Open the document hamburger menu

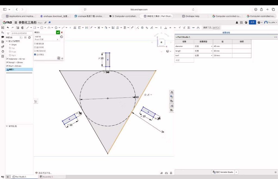tap(16, 22)
